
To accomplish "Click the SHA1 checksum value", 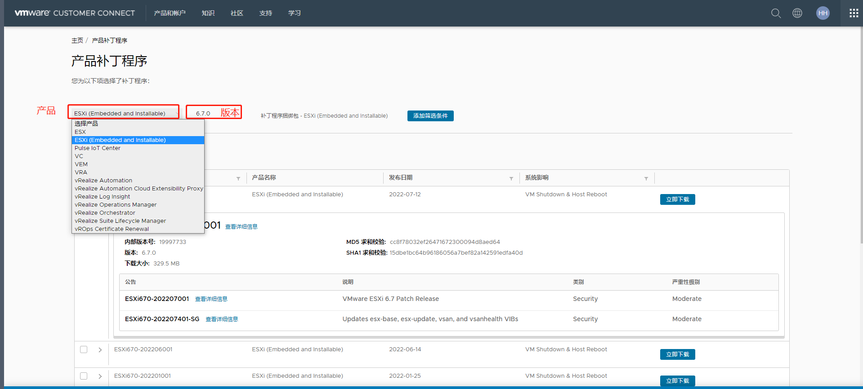I will click(456, 253).
